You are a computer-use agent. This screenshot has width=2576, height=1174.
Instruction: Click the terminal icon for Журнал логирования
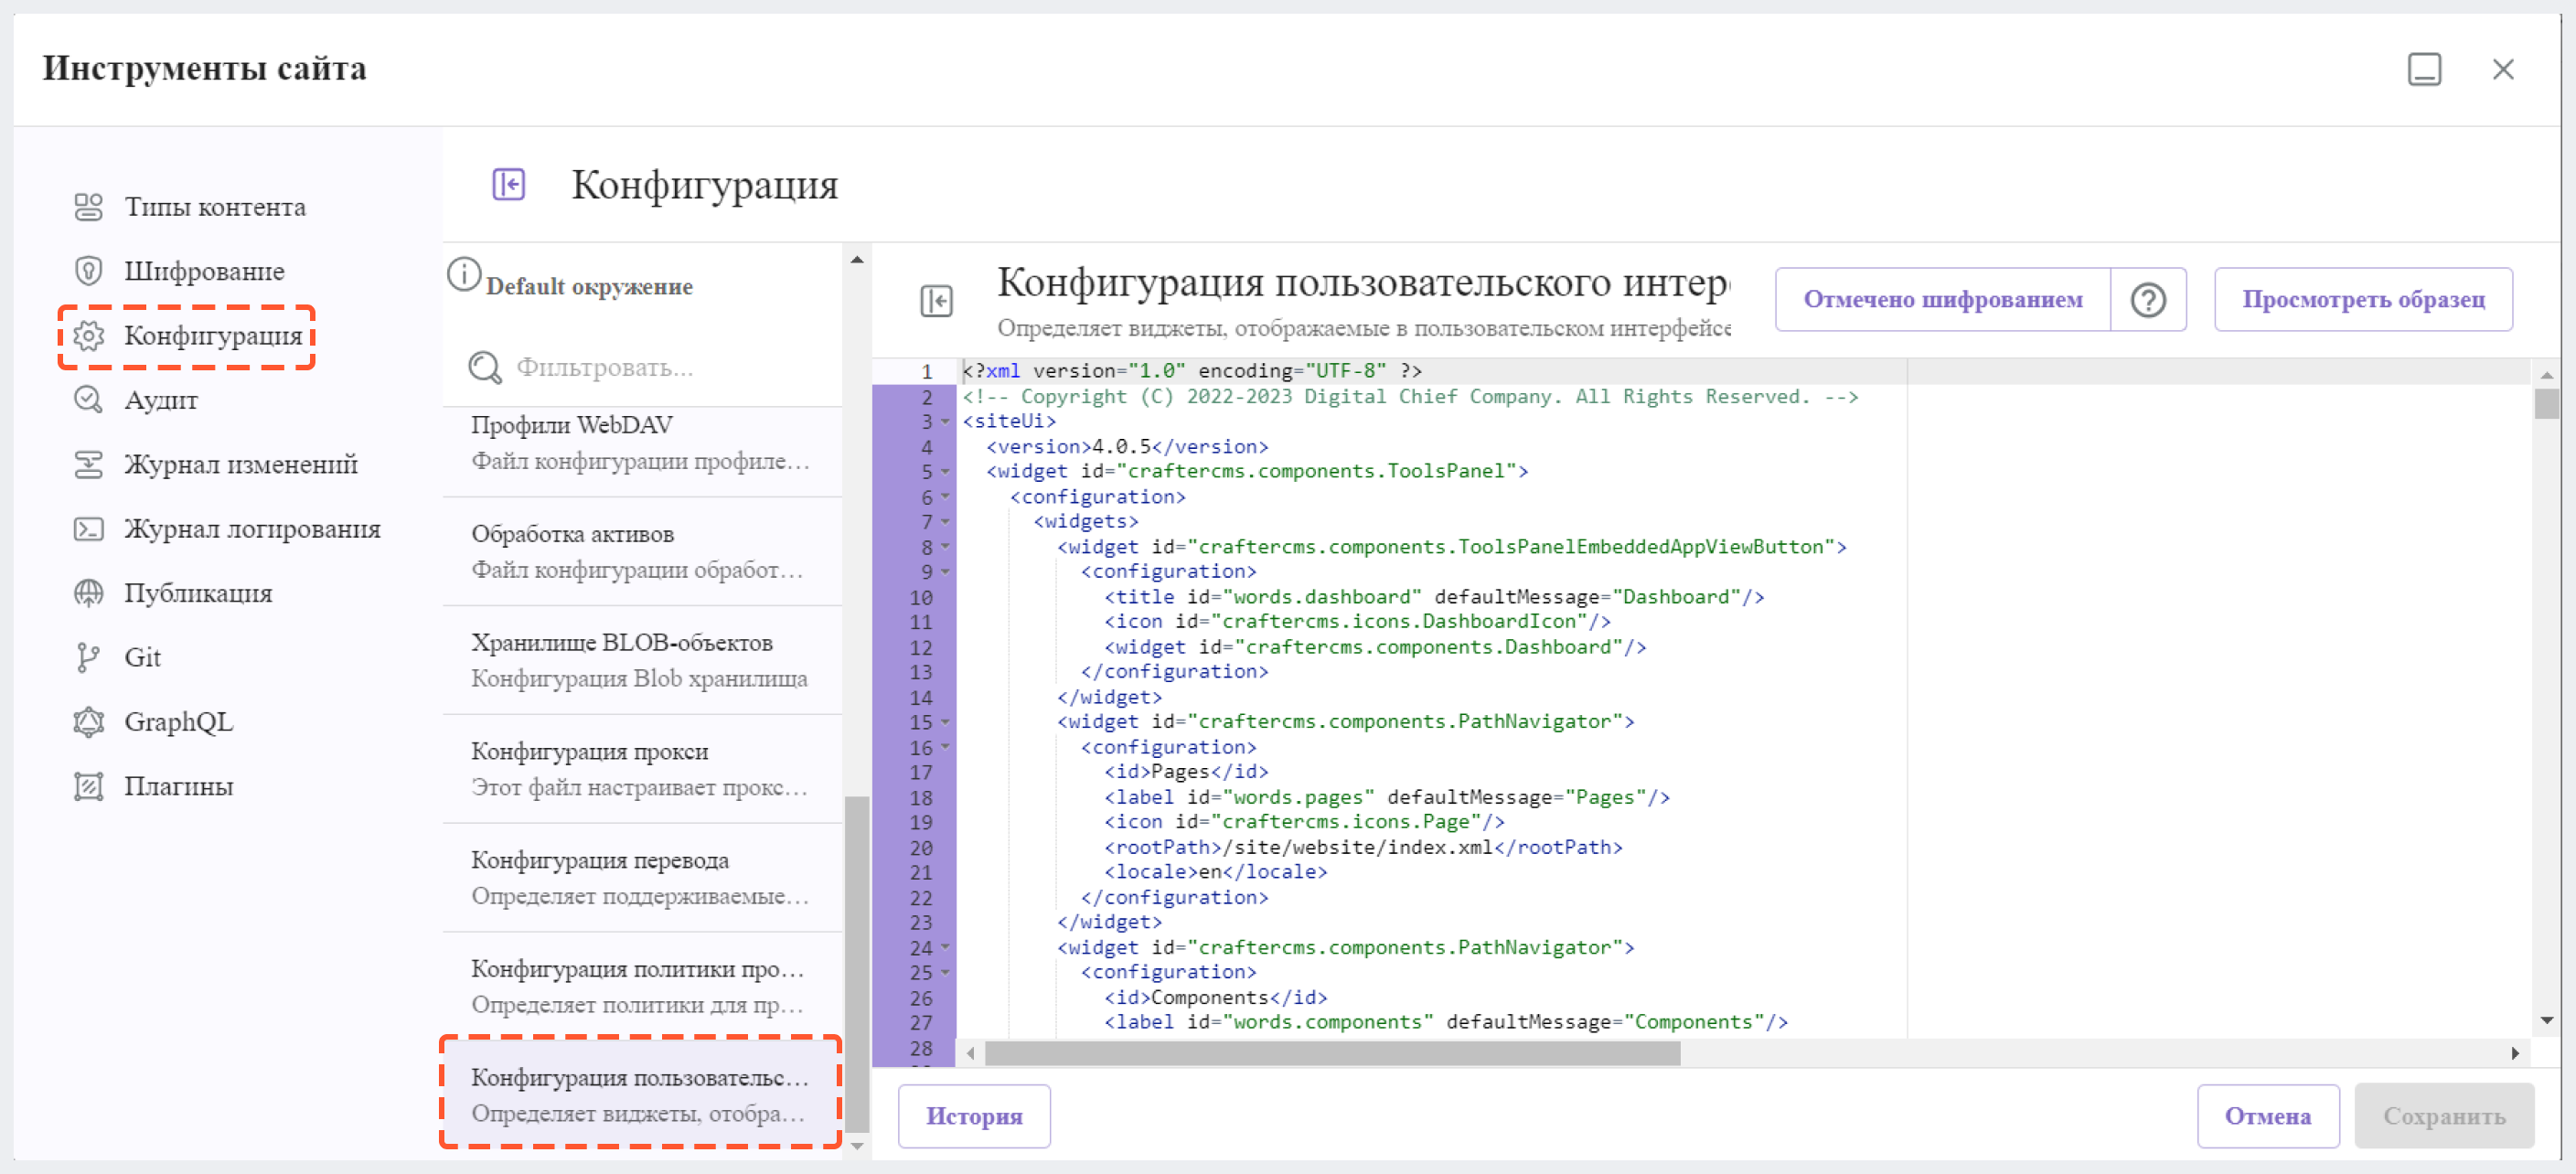click(89, 529)
